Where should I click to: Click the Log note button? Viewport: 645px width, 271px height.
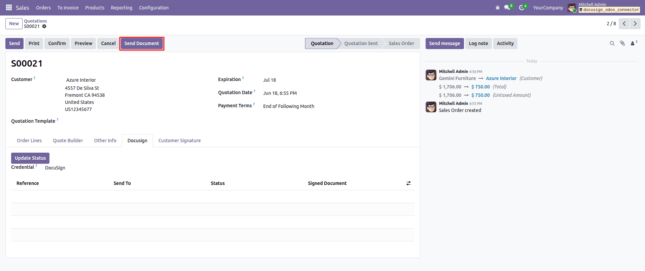478,43
